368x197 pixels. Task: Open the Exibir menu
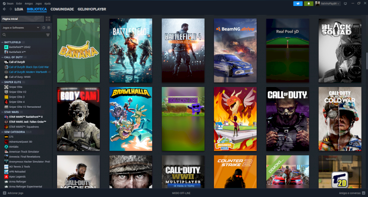[19, 4]
